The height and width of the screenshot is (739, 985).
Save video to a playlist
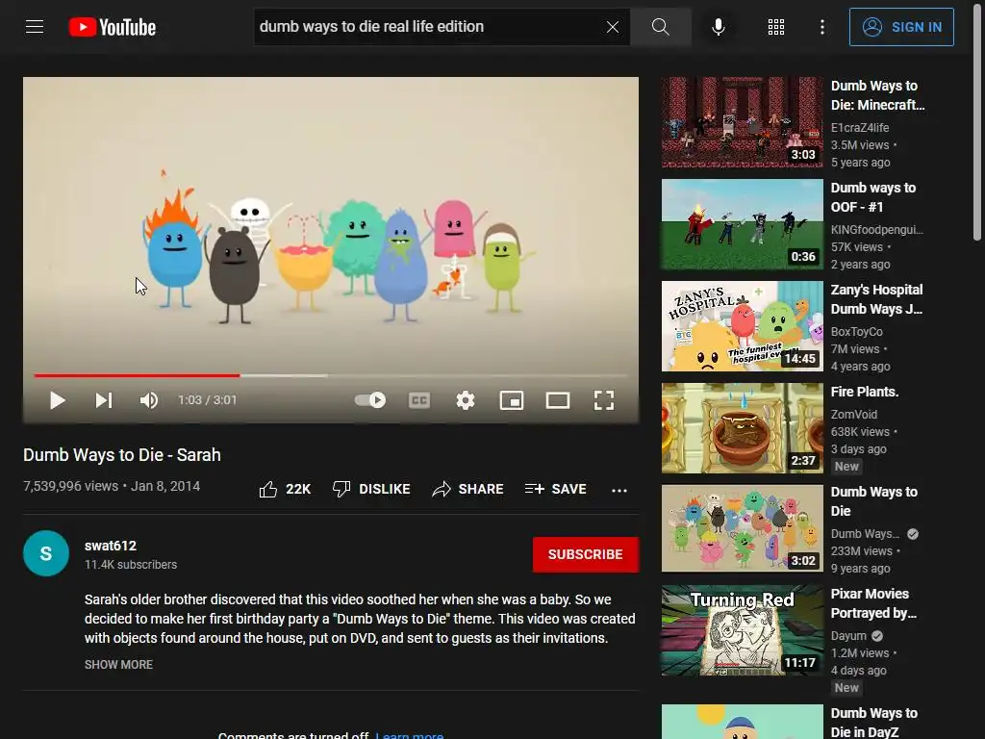point(555,489)
